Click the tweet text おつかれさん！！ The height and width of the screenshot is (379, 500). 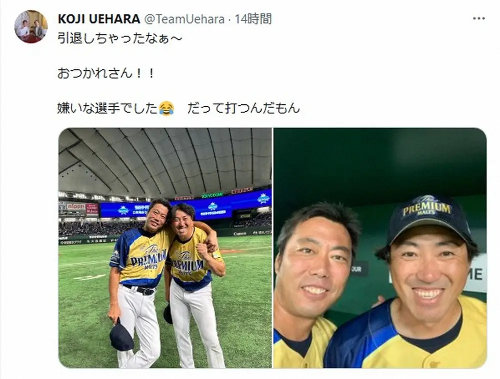coord(106,73)
